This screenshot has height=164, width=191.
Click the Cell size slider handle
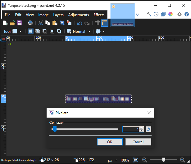coord(55,129)
